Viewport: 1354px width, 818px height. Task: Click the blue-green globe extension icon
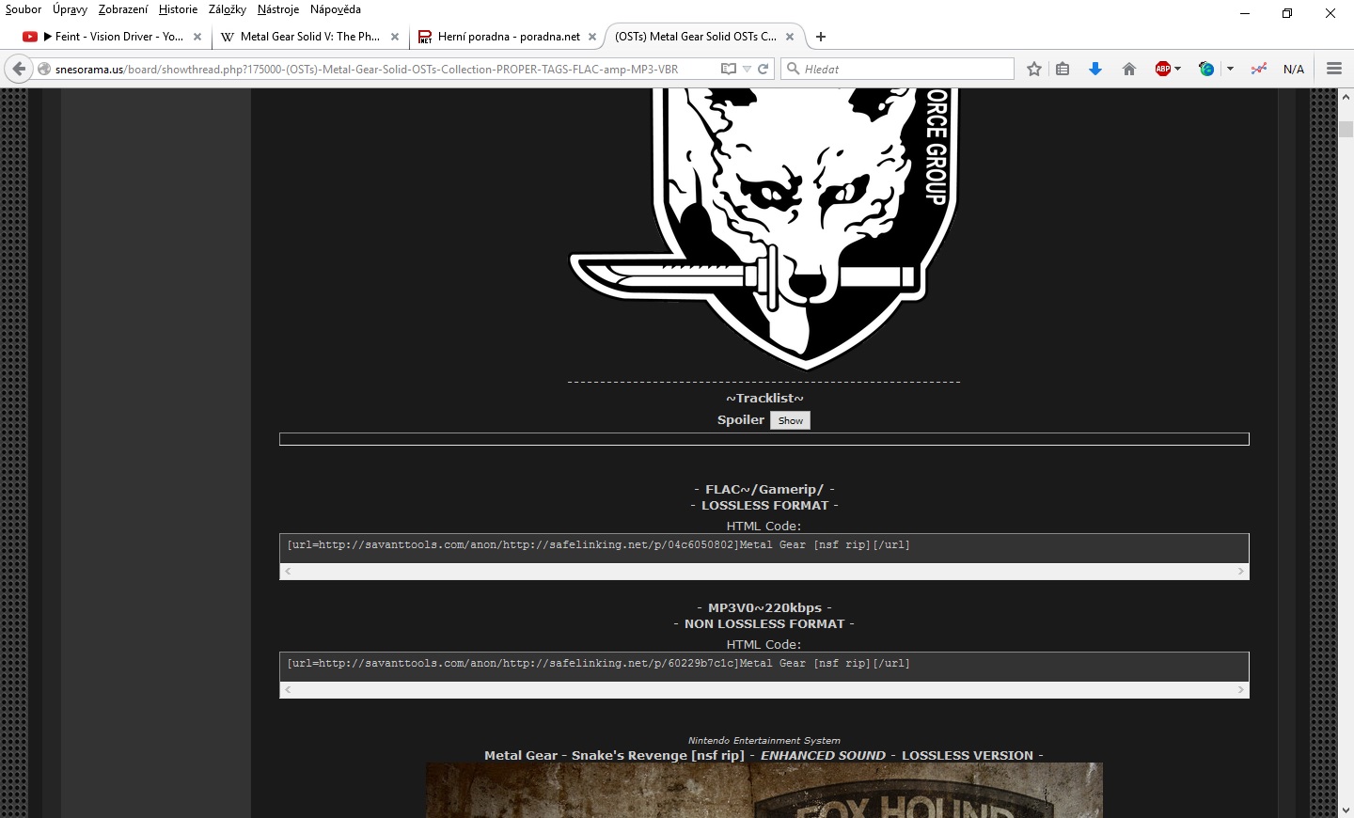[x=1206, y=69]
